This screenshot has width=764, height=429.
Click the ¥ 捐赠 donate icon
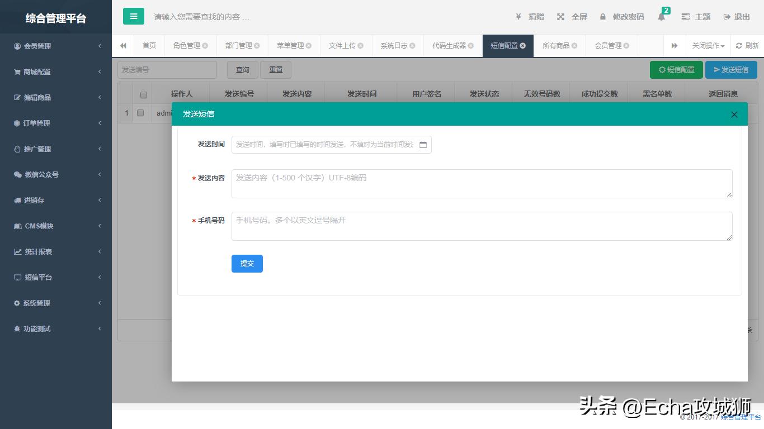tap(518, 16)
